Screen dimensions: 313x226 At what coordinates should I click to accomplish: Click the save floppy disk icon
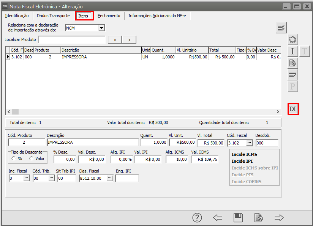(x=238, y=218)
